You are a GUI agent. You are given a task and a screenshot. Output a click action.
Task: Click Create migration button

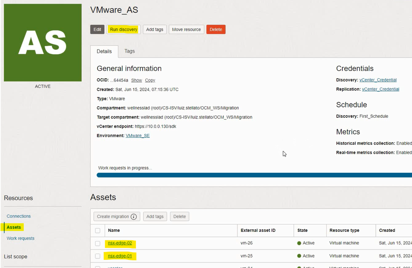click(x=116, y=217)
